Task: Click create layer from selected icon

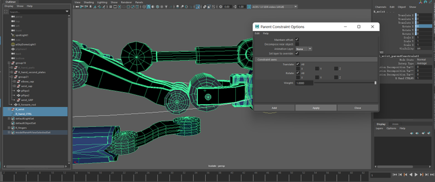Action: (x=428, y=133)
